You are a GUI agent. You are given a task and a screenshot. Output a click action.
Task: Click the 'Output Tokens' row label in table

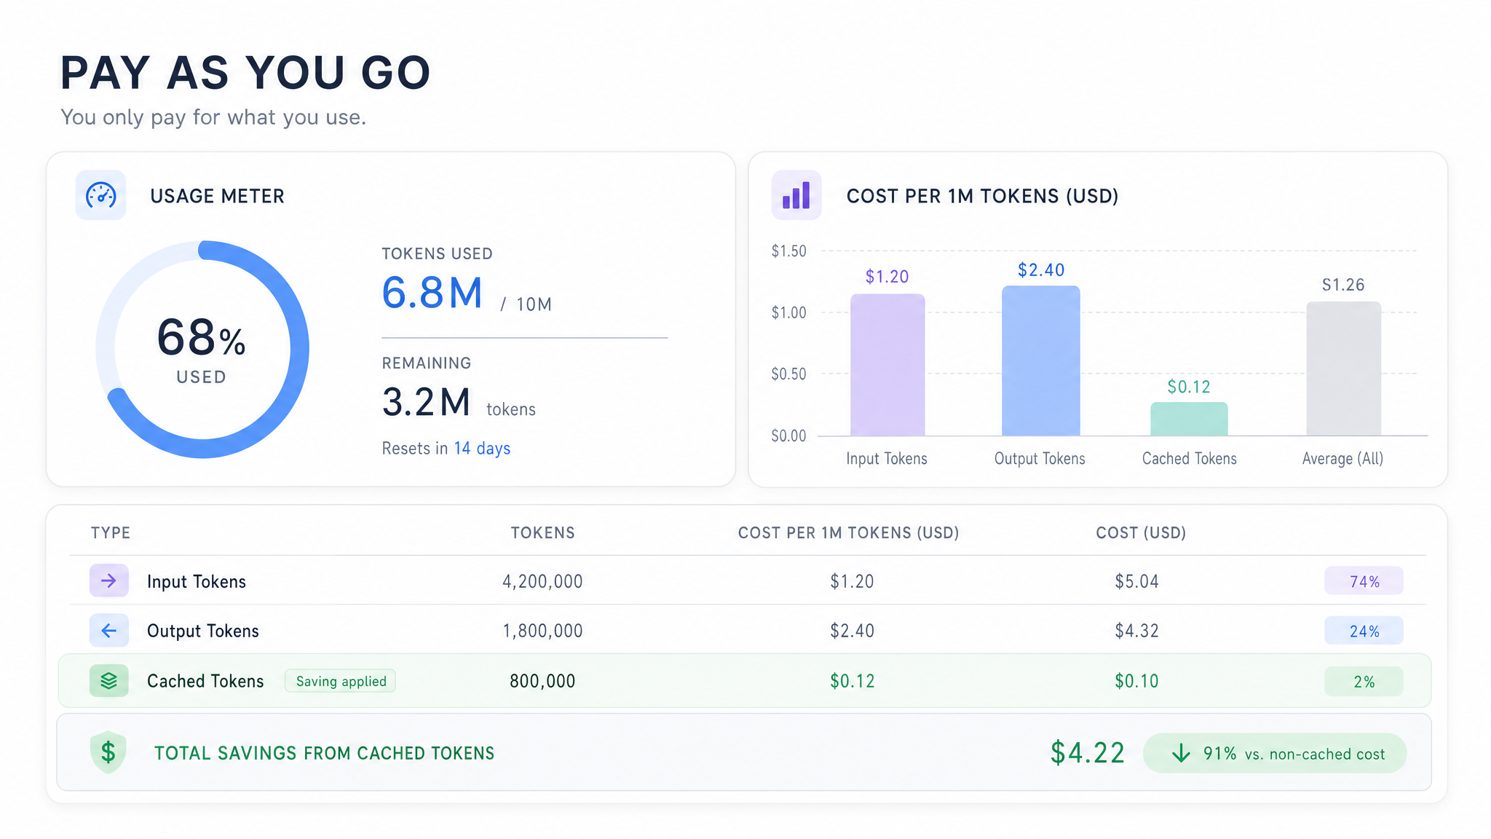click(203, 631)
